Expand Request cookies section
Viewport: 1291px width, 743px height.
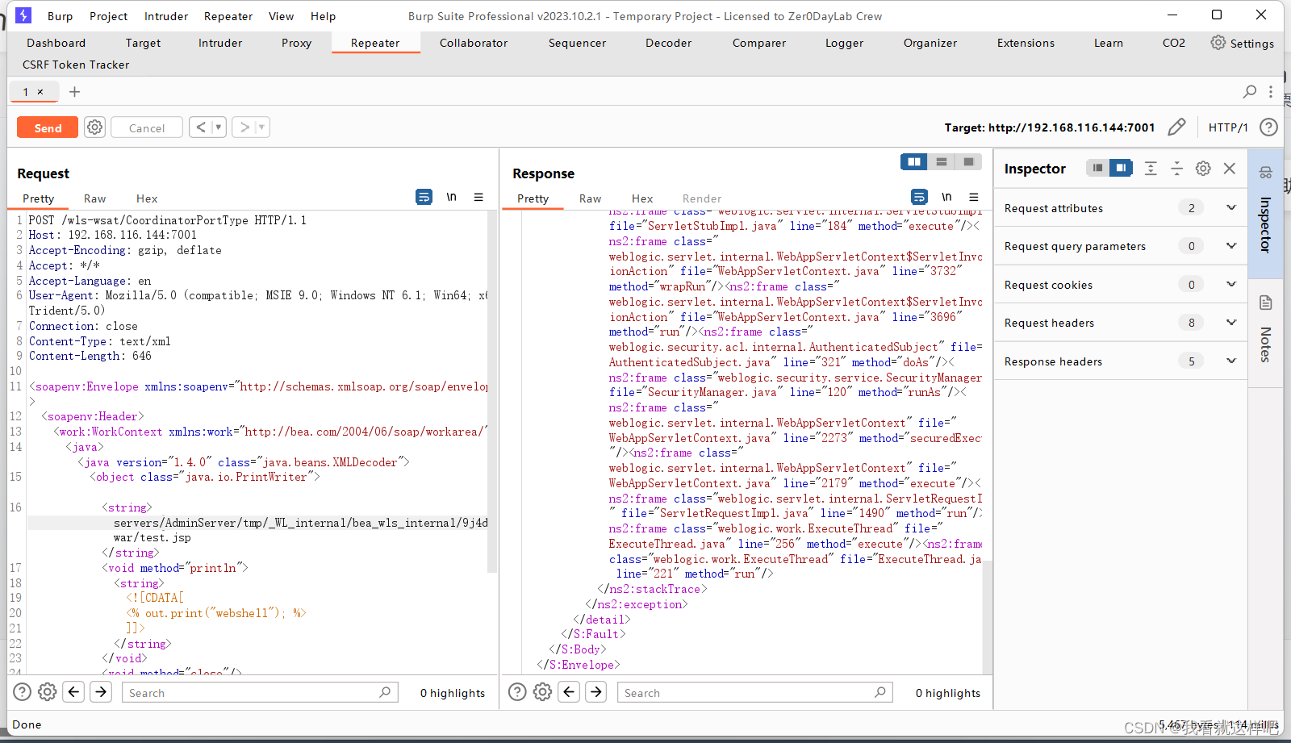click(x=1121, y=285)
